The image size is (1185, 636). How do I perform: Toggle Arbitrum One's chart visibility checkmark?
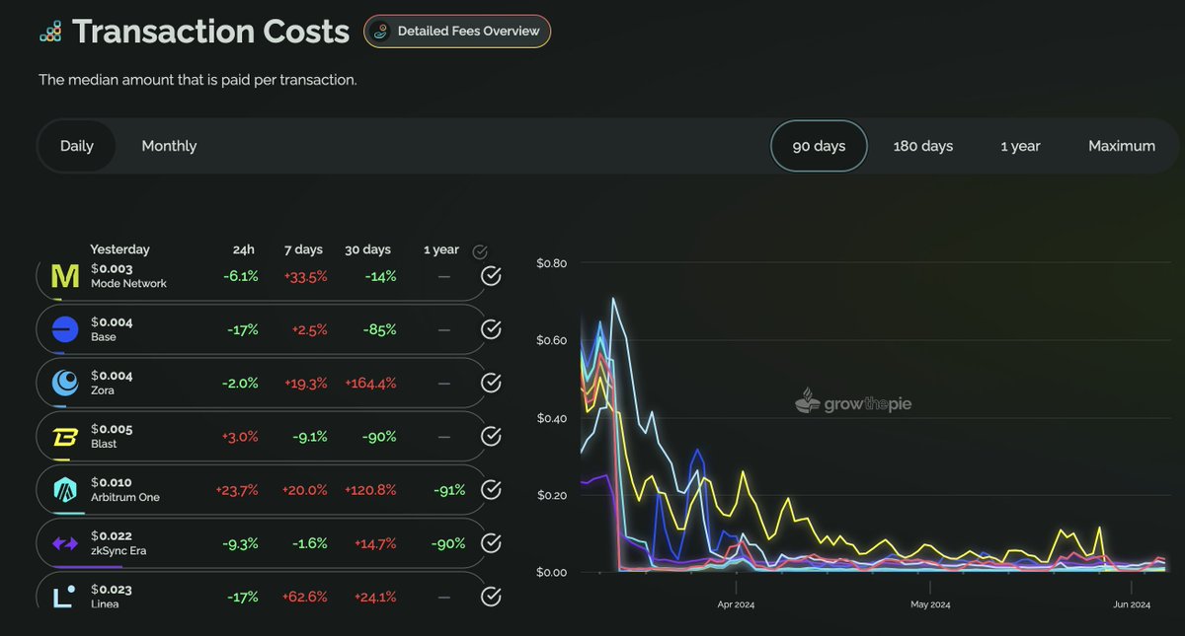pyautogui.click(x=491, y=489)
